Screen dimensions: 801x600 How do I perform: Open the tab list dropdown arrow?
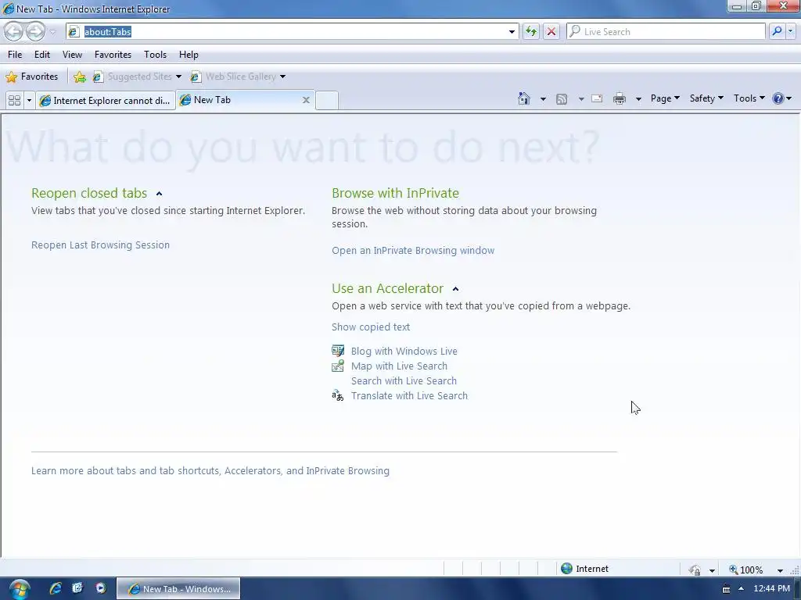pos(29,101)
